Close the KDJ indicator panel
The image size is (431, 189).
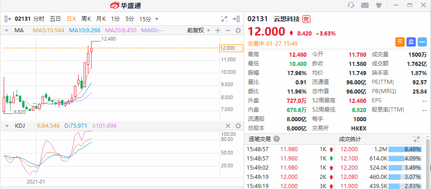(228, 126)
